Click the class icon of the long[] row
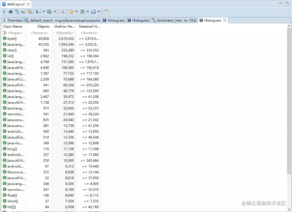The image size is (292, 212). click(x=5, y=149)
